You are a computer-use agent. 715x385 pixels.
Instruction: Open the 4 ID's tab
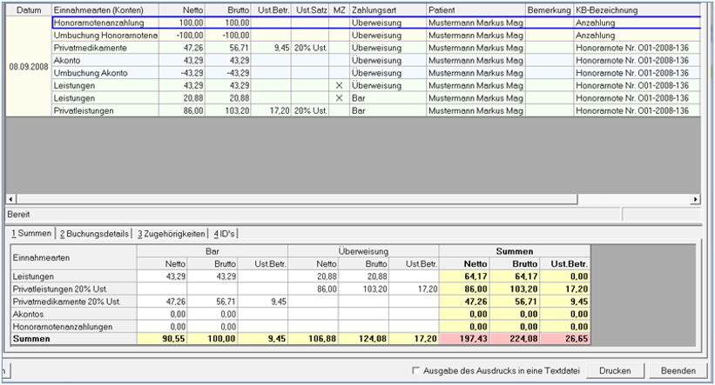[224, 234]
